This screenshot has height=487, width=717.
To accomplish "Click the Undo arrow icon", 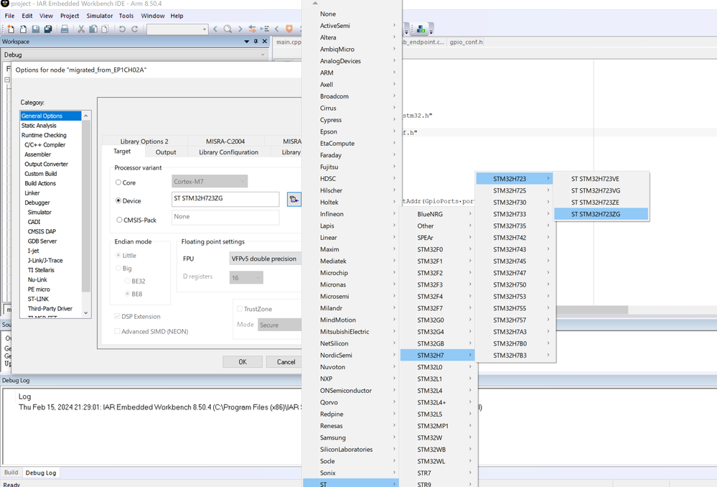I will 122,29.
